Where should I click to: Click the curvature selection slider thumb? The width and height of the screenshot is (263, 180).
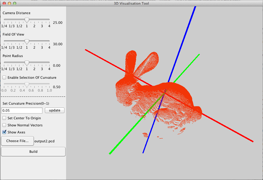click(x=27, y=85)
